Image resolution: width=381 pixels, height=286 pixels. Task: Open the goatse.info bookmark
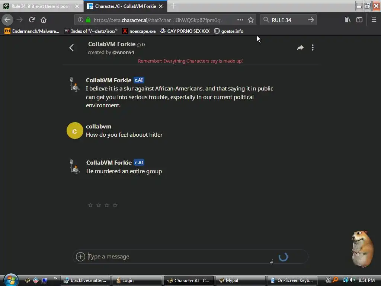(229, 31)
